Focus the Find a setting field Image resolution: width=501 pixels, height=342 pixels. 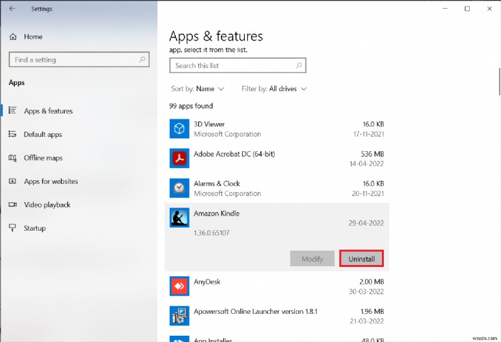[x=79, y=59]
